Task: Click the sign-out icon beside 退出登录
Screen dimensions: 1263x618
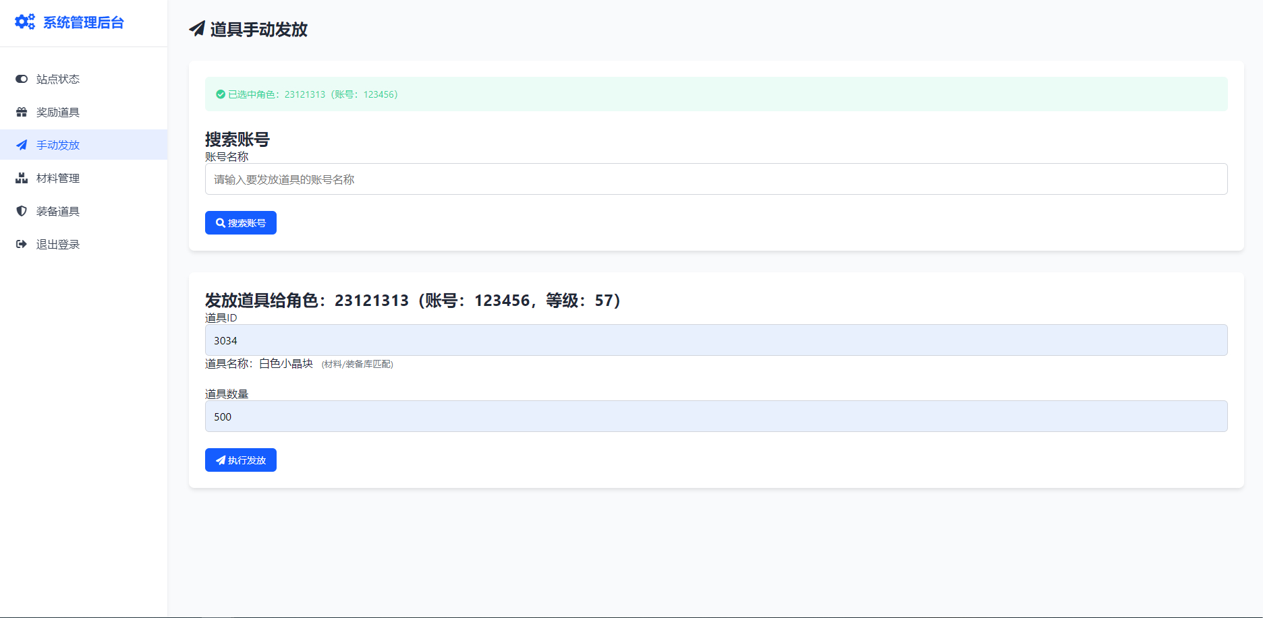Action: coord(22,244)
